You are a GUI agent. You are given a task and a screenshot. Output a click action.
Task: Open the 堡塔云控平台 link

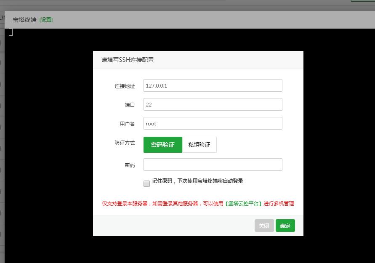coord(244,204)
